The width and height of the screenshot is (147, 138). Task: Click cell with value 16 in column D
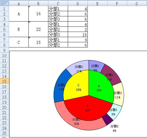[x=78, y=35]
